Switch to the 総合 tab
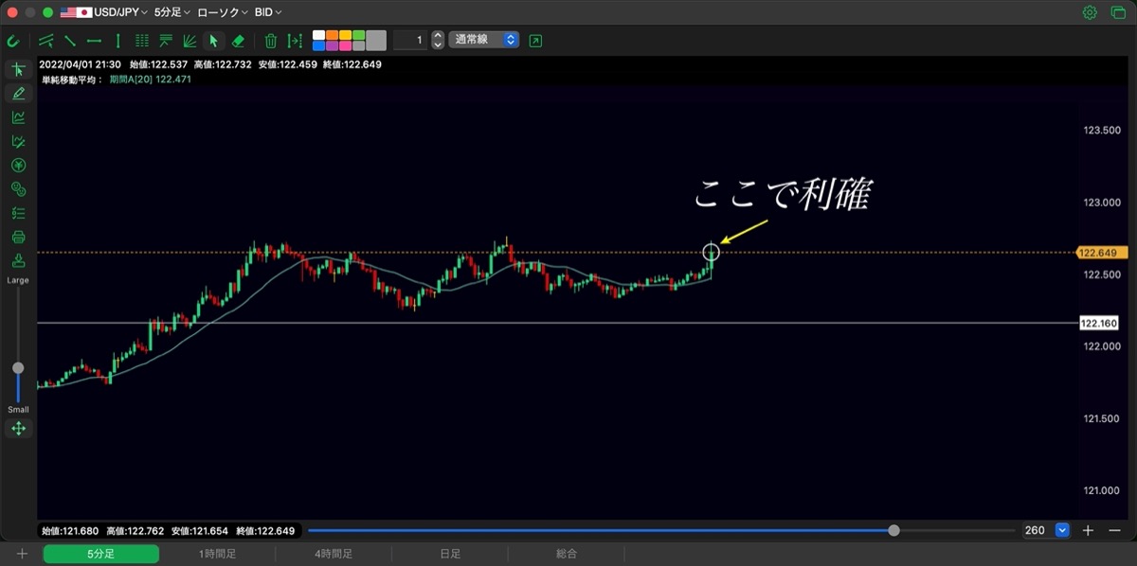1137x566 pixels. pos(567,554)
